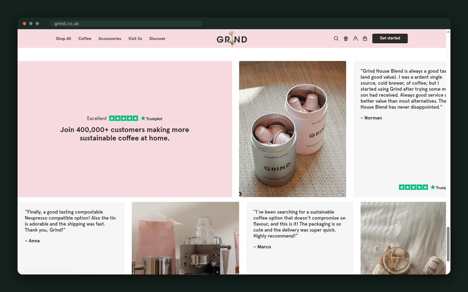Click the grind.co.uk address bar
The width and height of the screenshot is (468, 292).
coord(126,24)
